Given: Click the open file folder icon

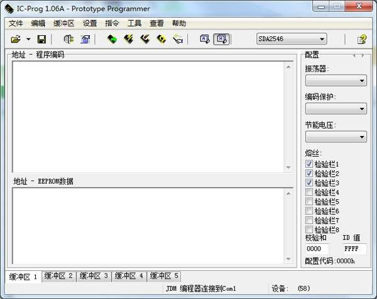Looking at the screenshot, I should [x=16, y=39].
